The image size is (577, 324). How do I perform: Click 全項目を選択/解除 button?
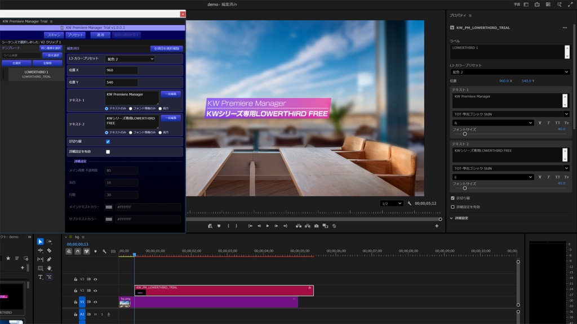pos(166,48)
